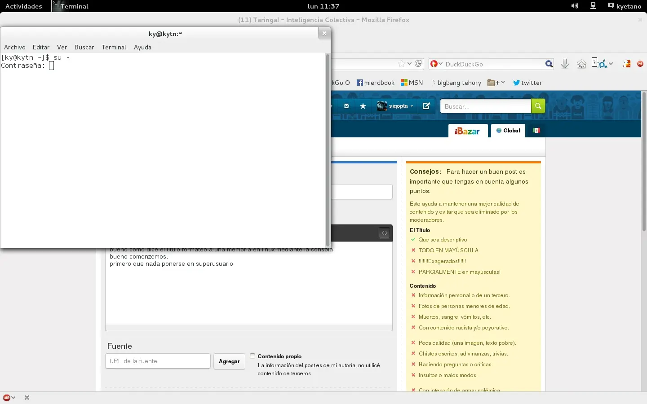
Task: Open the clock showing lun 11:37
Action: tap(323, 6)
